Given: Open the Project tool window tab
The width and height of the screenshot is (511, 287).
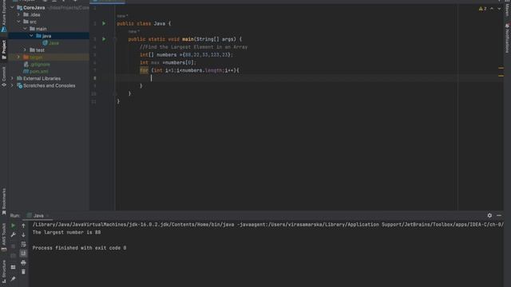Looking at the screenshot, I should (x=4, y=49).
